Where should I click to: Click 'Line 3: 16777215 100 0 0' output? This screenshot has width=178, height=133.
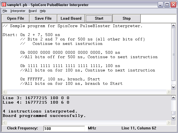pyautogui.click(x=36, y=98)
